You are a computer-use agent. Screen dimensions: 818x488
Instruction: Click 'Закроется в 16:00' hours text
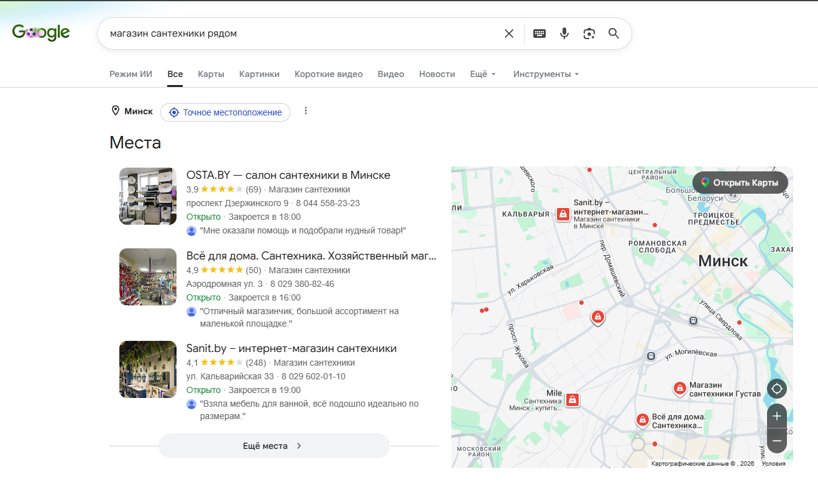point(264,297)
